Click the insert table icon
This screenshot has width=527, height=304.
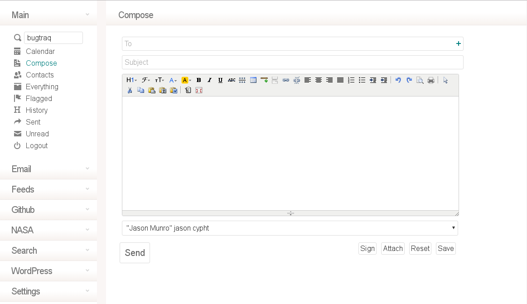(x=253, y=80)
